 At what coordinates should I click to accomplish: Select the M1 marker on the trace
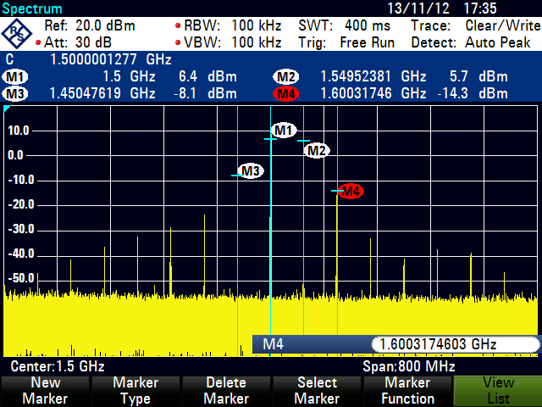pos(284,130)
